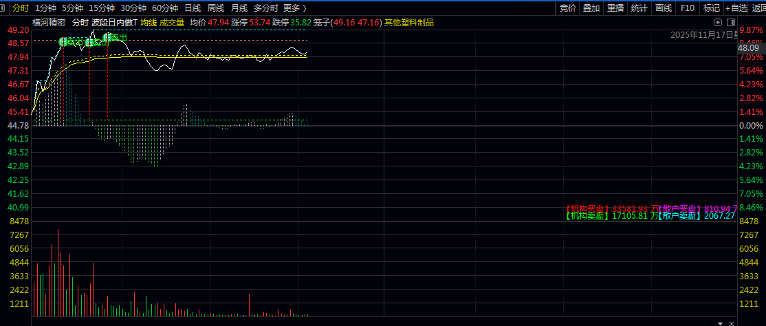Viewport: 766px width, 326px height.
Task: Click the current price tag 48.09
Action: pyautogui.click(x=748, y=48)
